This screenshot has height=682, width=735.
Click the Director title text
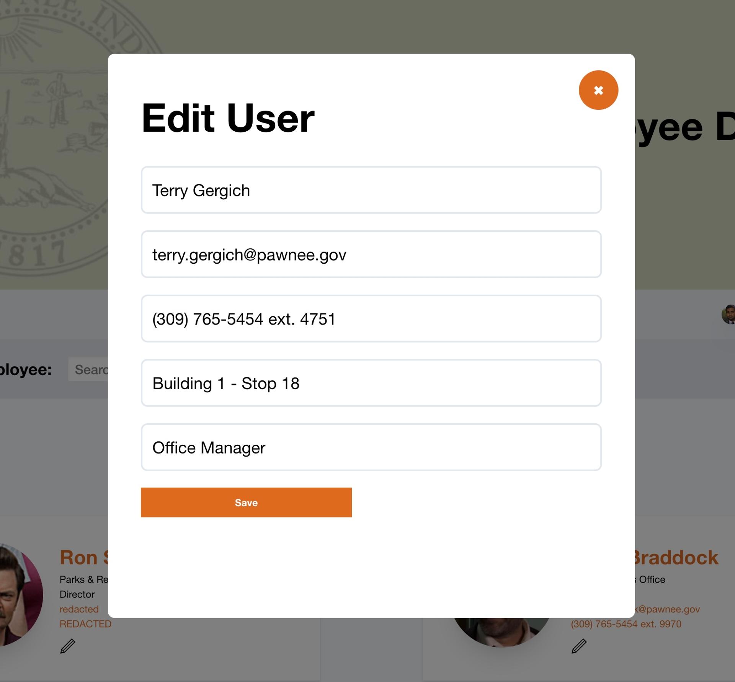point(77,594)
